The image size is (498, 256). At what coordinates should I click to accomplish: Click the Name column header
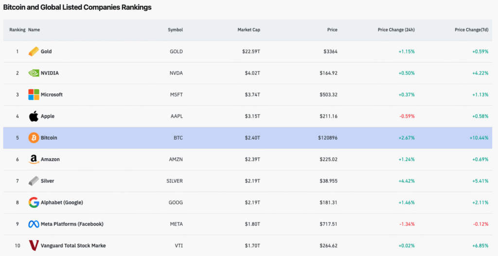click(x=34, y=30)
